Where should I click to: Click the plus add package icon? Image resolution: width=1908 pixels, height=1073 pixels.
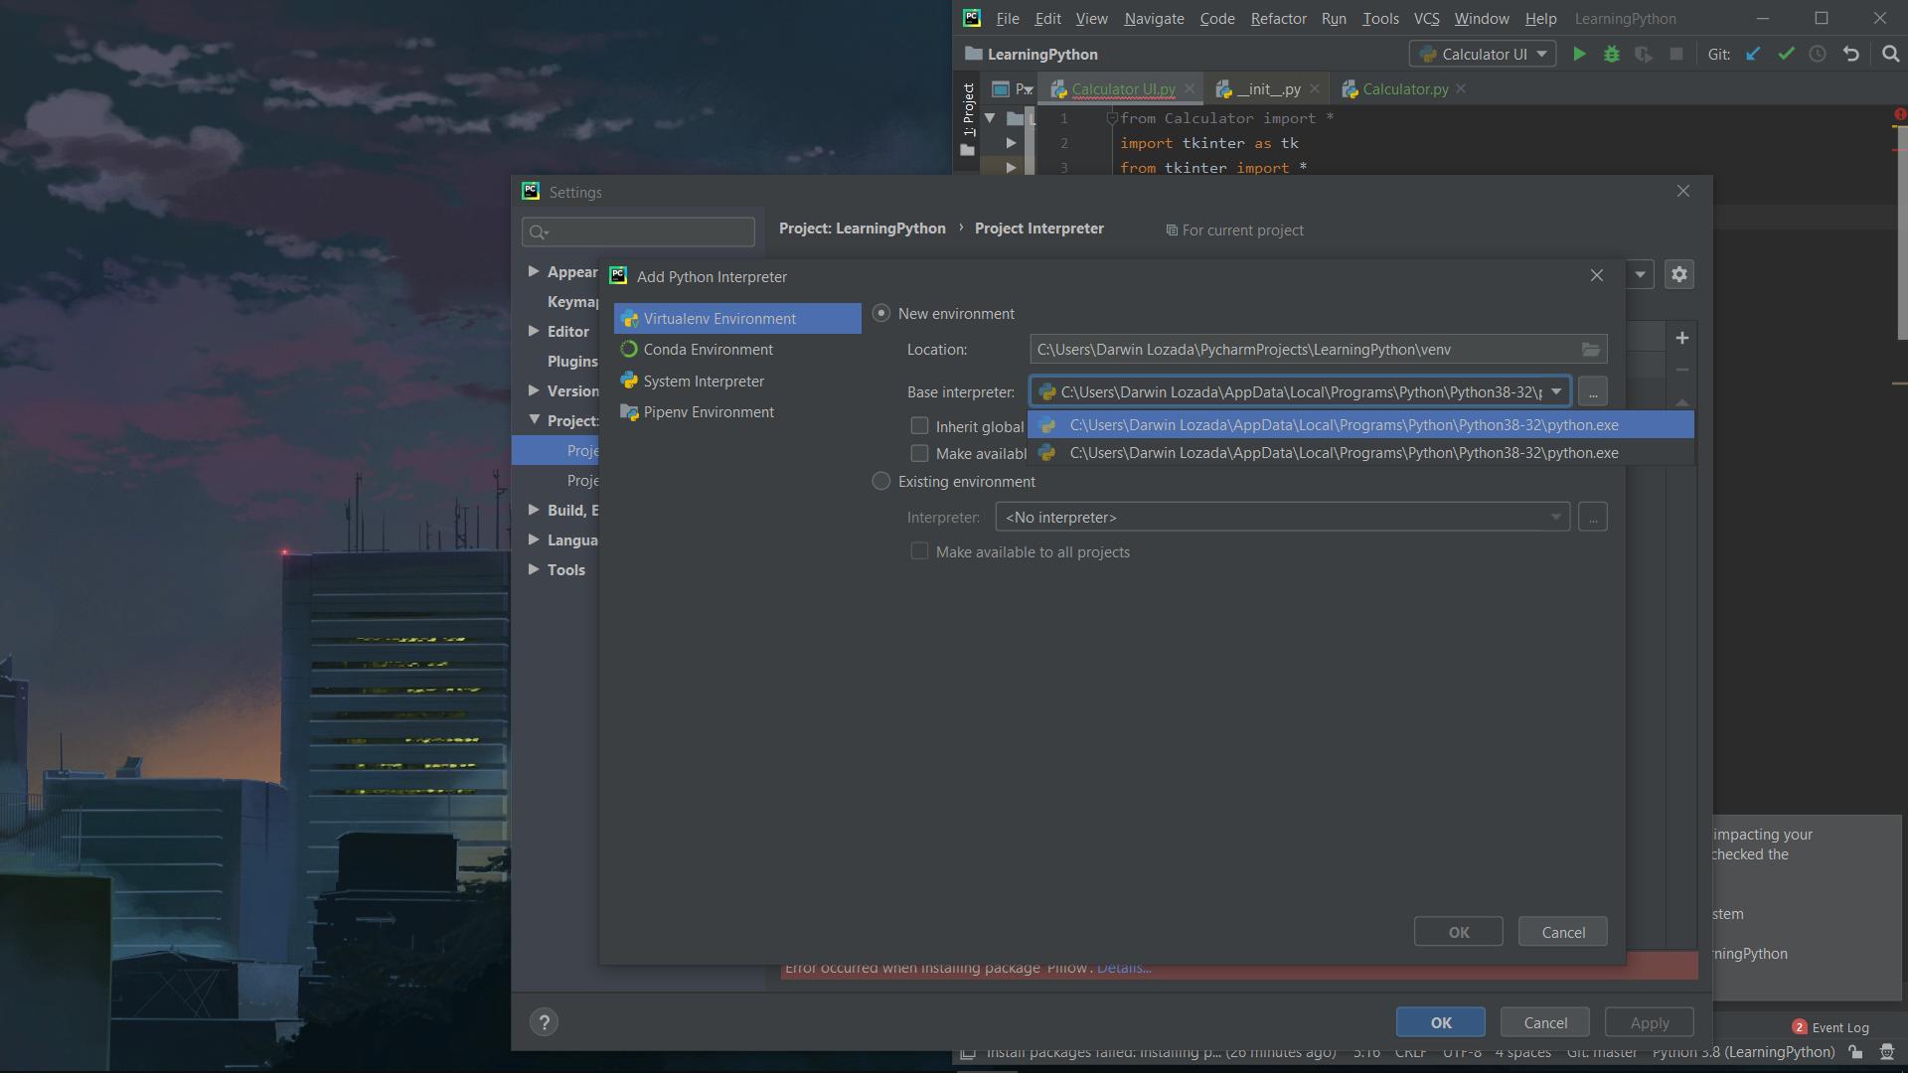pos(1682,338)
